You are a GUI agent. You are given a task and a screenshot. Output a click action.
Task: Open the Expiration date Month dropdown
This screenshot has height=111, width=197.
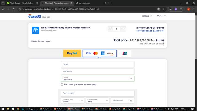[72, 101]
